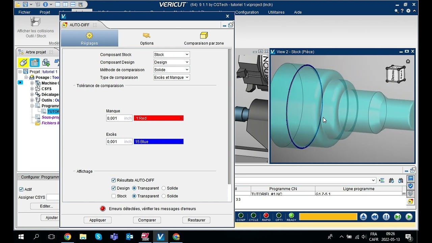Viewport: 432px width, 243px height.
Task: Click the Manque tolerance input field
Action: pyautogui.click(x=119, y=118)
